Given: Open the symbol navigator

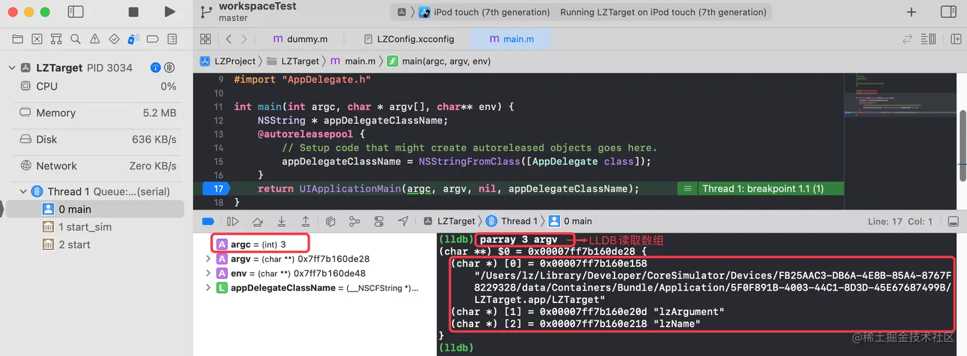Looking at the screenshot, I should tap(56, 39).
